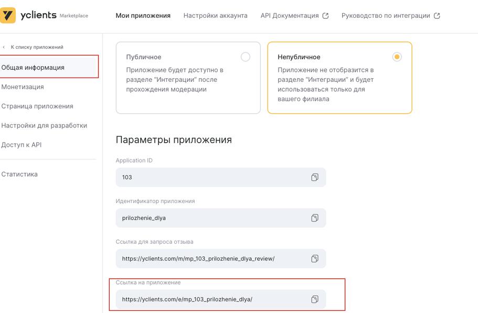Open Руководство по интеграции link
478x313 pixels.
tap(386, 16)
